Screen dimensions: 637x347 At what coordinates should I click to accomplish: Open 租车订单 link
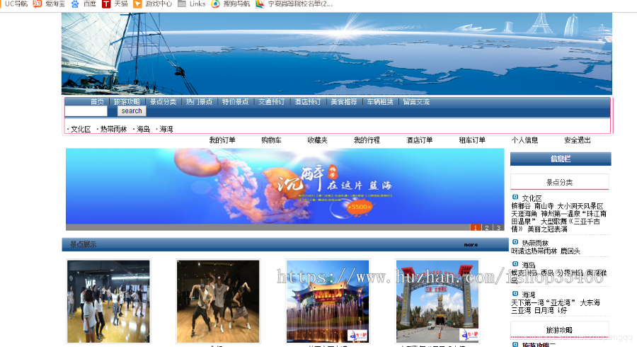click(x=472, y=140)
